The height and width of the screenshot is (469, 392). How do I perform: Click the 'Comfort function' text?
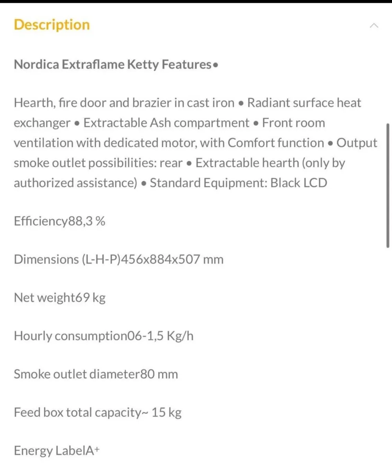pyautogui.click(x=276, y=143)
